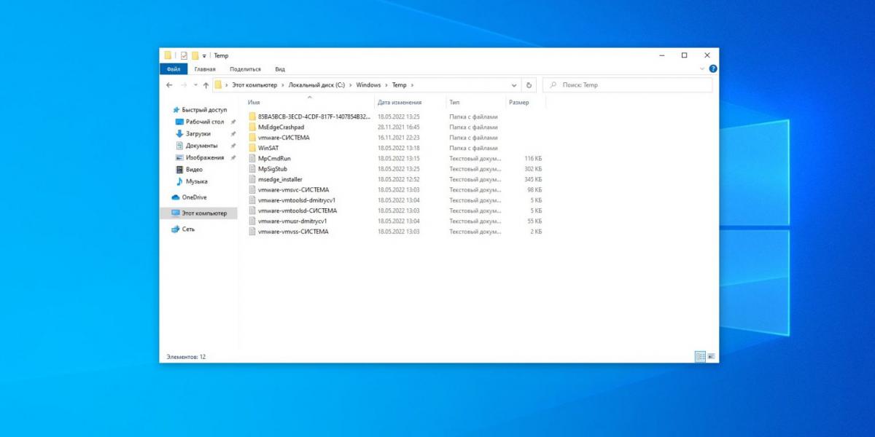The image size is (875, 437).
Task: Click the Properties icon in quick access toolbar
Action: point(184,55)
